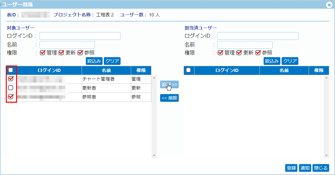Focus the ログインID field in 対象ユーザー
Image resolution: width=335 pixels, height=175 pixels.
80,36
